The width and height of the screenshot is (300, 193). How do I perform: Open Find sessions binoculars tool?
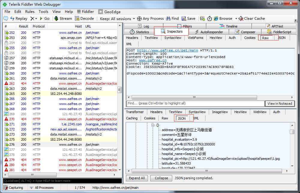[x=172, y=19]
